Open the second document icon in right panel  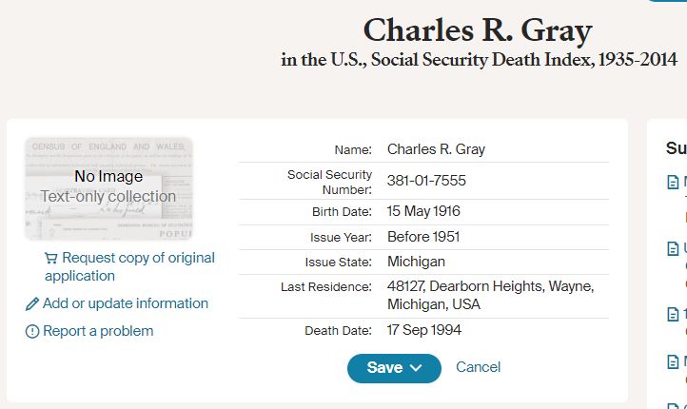[673, 248]
